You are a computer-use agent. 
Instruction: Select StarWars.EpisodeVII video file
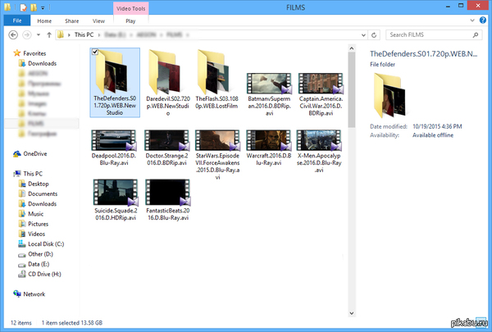click(x=217, y=155)
